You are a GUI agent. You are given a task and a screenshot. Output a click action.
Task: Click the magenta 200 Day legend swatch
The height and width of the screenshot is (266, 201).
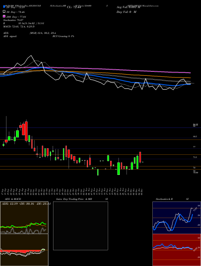(x=4, y=17)
